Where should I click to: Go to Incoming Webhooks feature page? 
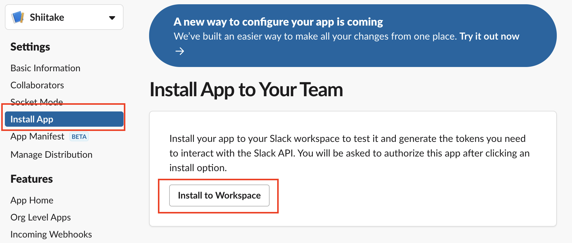point(51,234)
